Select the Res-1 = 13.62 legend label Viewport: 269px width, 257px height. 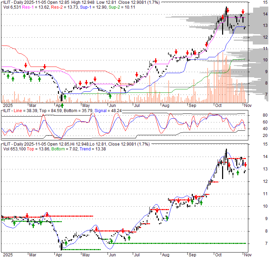[x=36, y=7]
